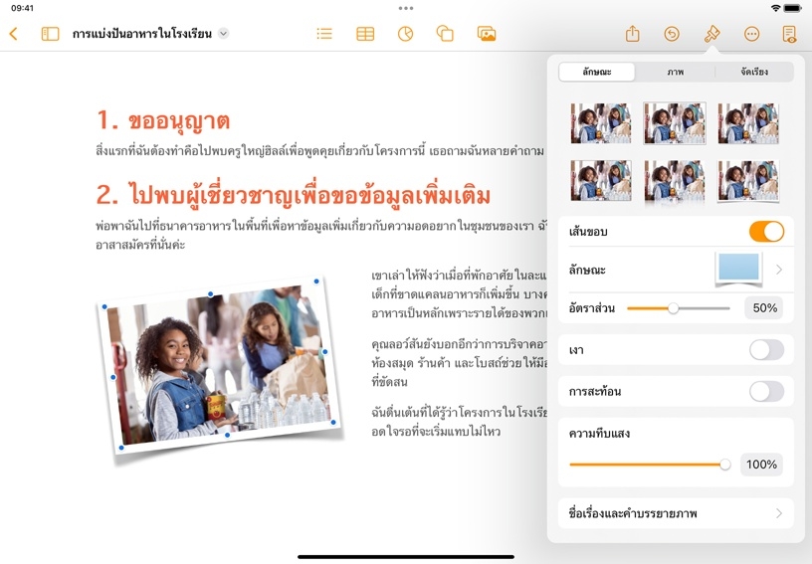Enable the การสะท้อน reflection switch
Screen dimensions: 812x564
pos(766,391)
